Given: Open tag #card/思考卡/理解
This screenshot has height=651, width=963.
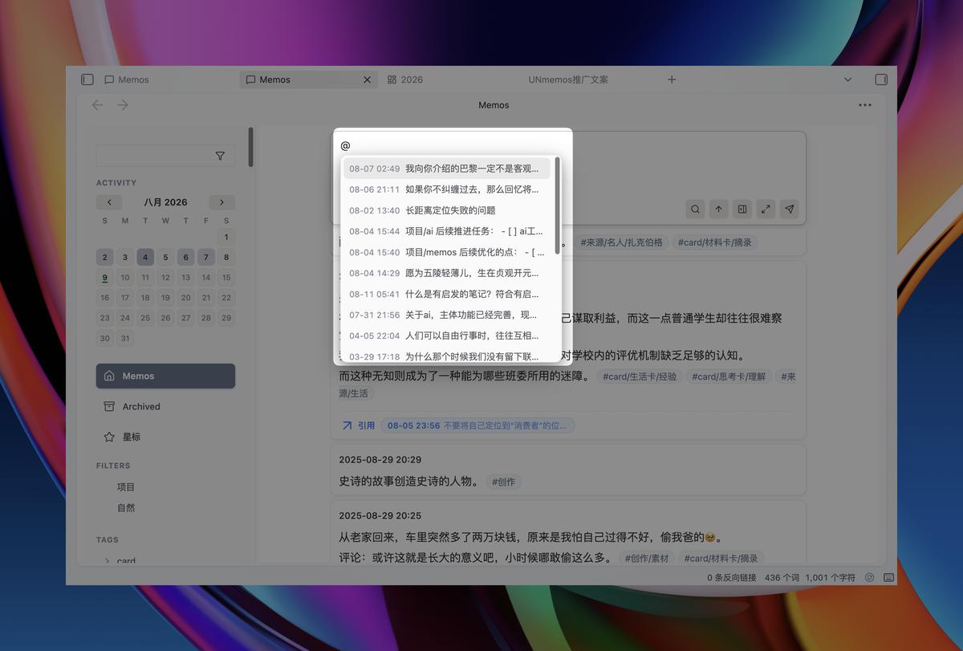Looking at the screenshot, I should [729, 376].
